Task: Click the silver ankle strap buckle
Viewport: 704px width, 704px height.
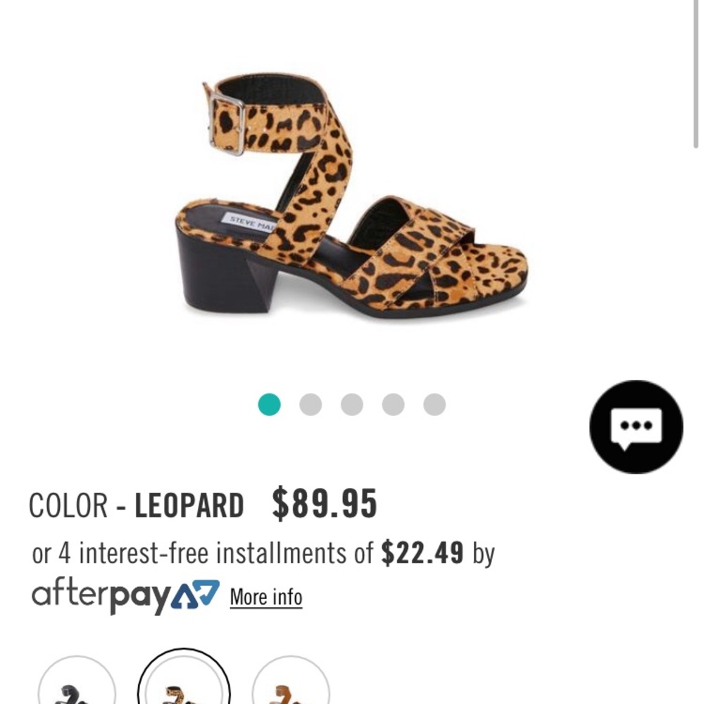Action: (227, 125)
